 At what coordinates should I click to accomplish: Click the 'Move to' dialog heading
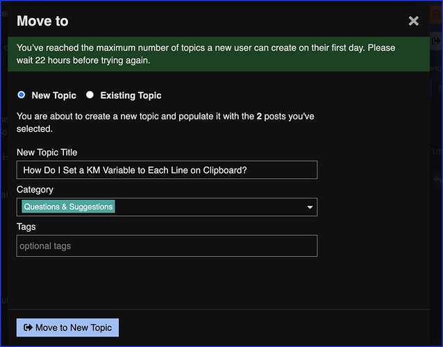(42, 21)
